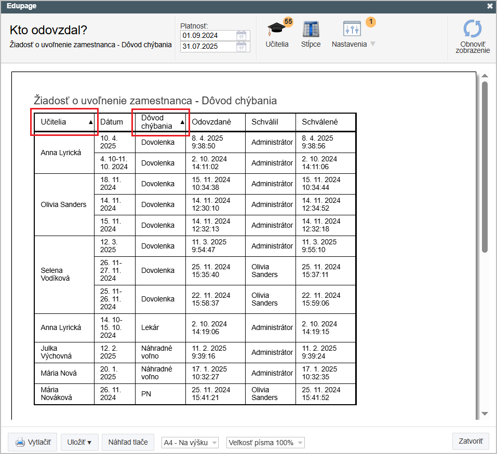Click the Náhľad tlače button

pyautogui.click(x=128, y=443)
